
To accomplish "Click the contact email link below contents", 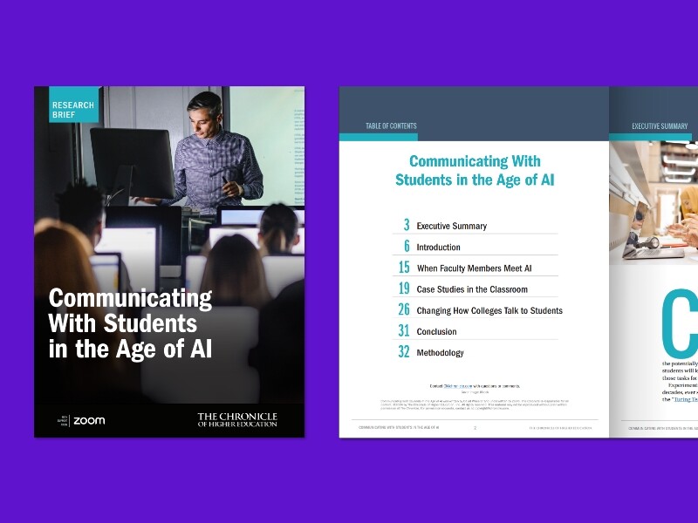I will click(454, 384).
